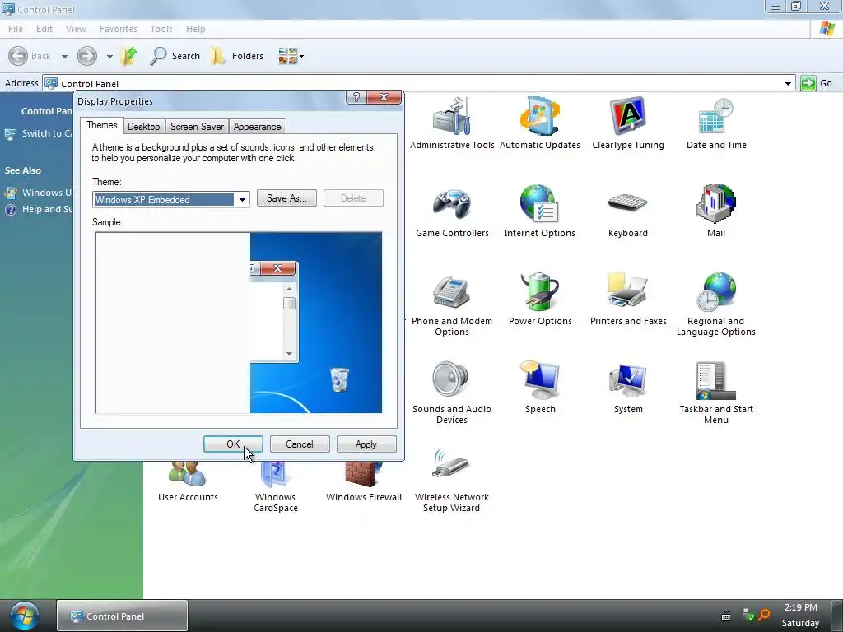
Task: Switch to the Desktop tab
Action: (x=143, y=127)
